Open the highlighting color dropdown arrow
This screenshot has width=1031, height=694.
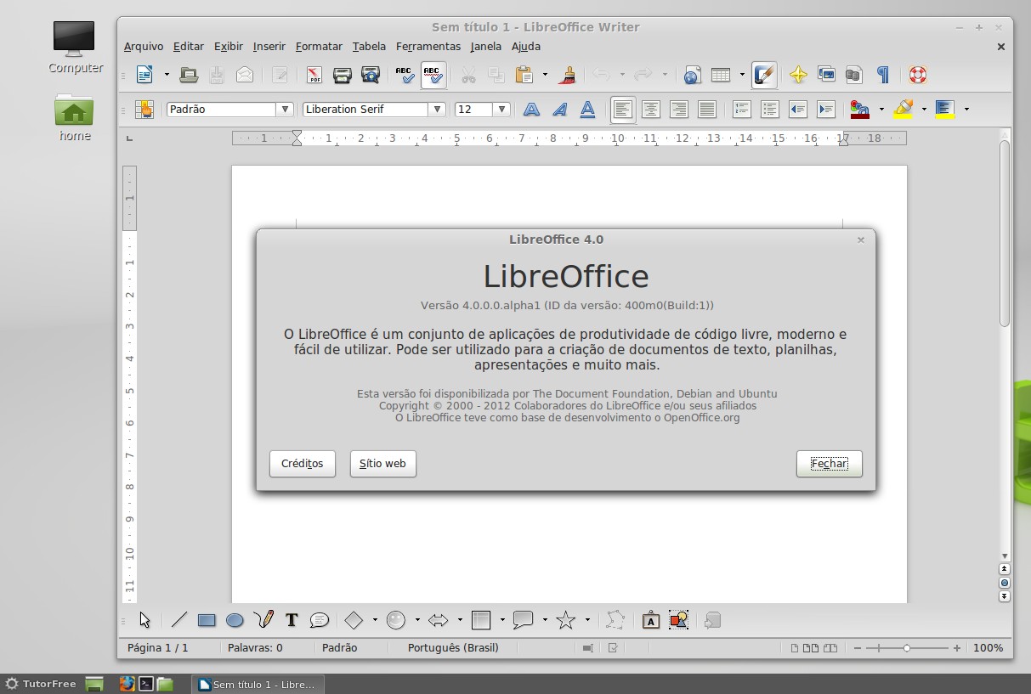pos(924,109)
